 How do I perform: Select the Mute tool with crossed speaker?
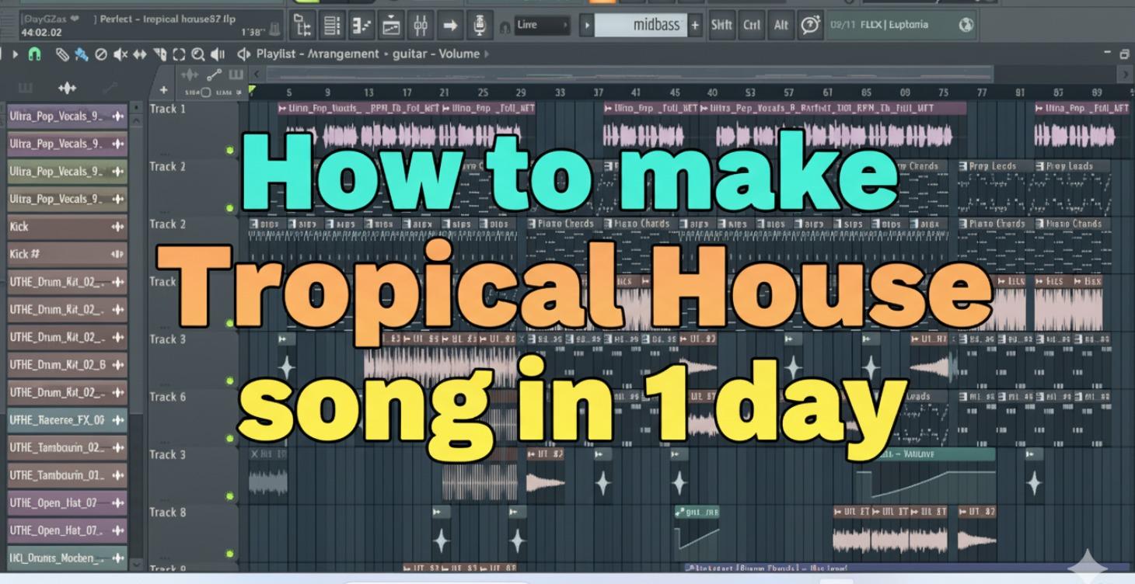pos(120,54)
